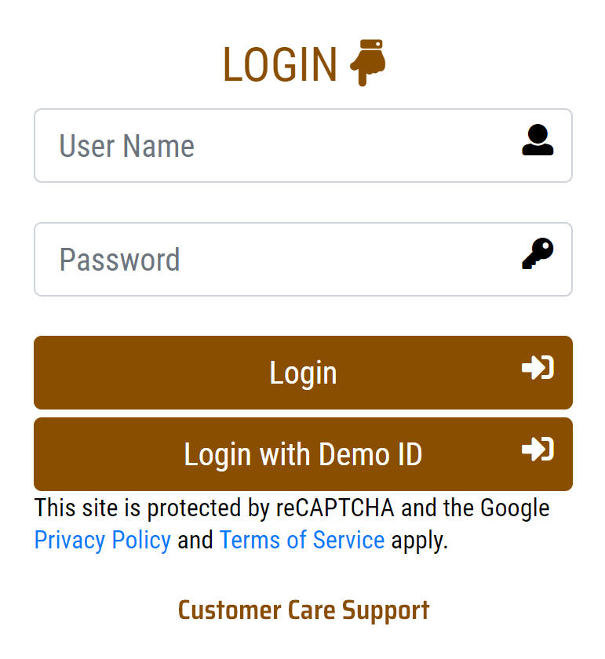Viewport: 605px width, 659px height.
Task: Open the Privacy Policy link
Action: (103, 541)
